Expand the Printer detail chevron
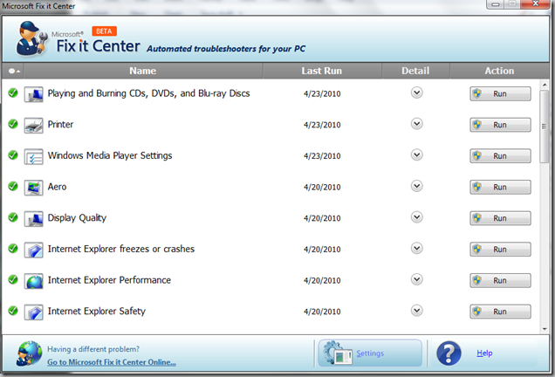 (417, 124)
